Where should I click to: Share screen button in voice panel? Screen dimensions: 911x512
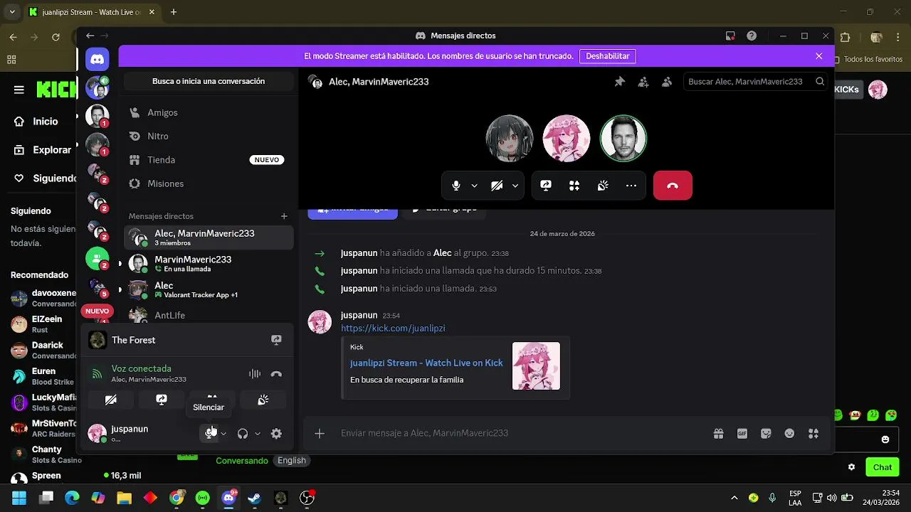coord(162,400)
